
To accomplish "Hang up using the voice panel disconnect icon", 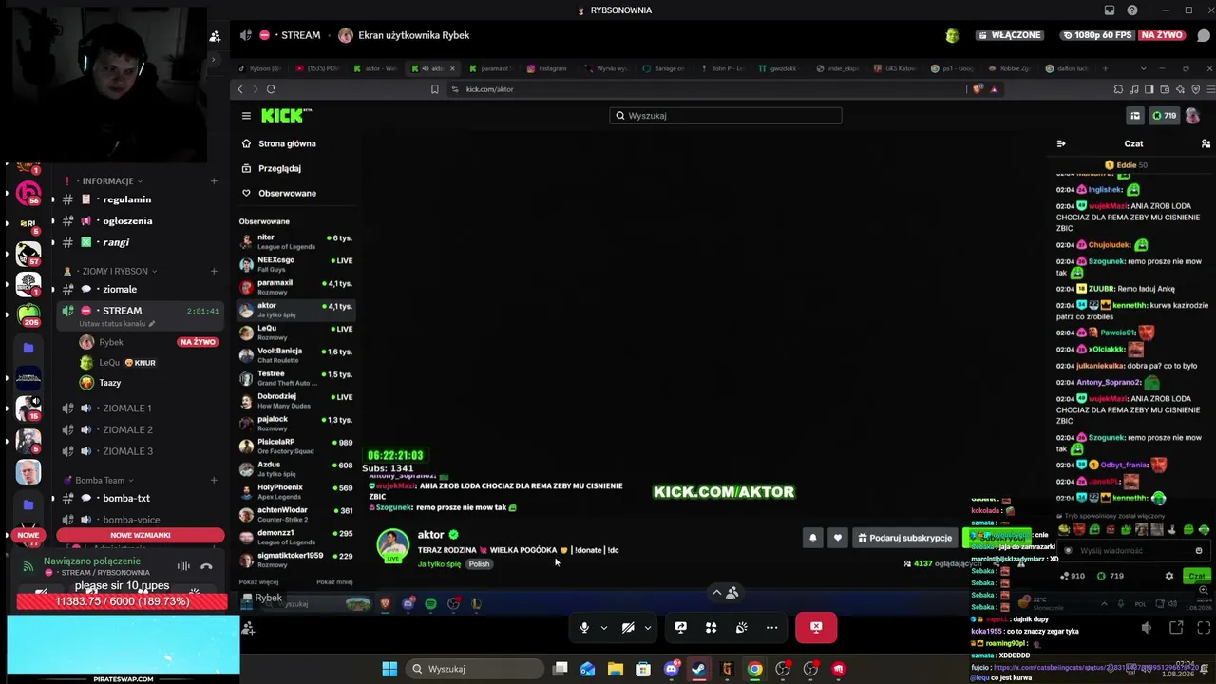I will tap(206, 566).
